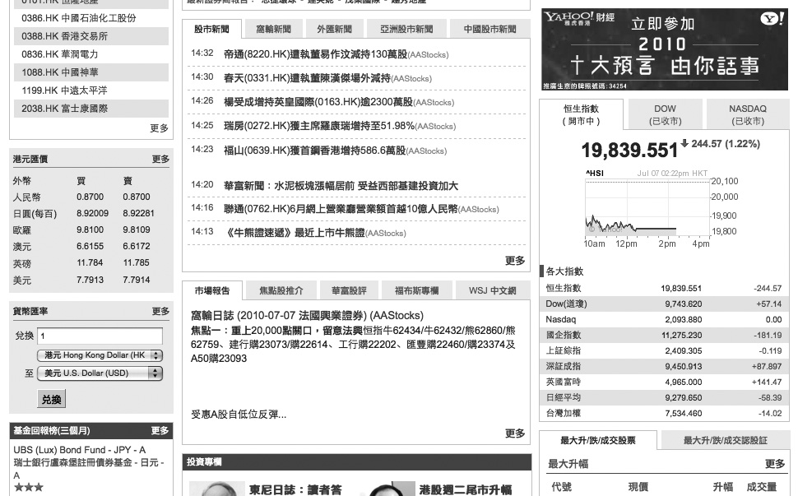Click the Yahoo 財經 logo in banner
Screen dimensions: 798x496
click(x=579, y=18)
